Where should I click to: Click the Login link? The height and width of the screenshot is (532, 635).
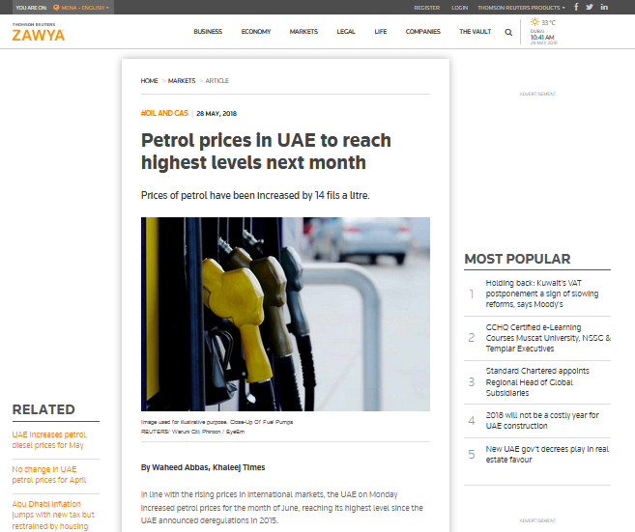coord(460,8)
